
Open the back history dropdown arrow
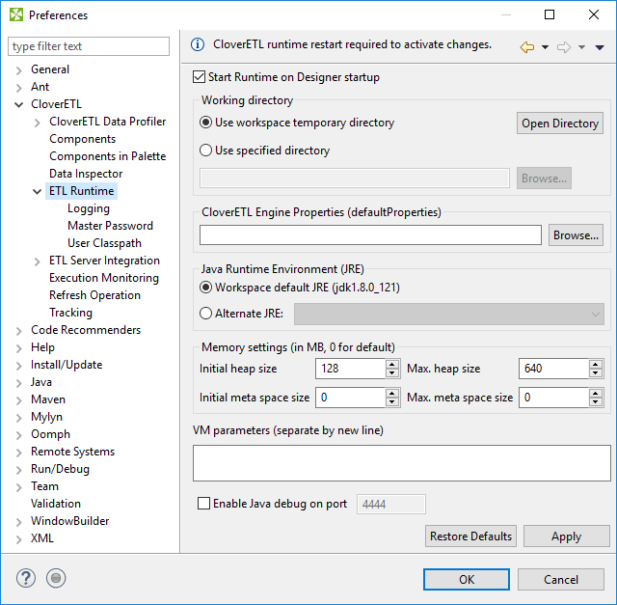[545, 47]
